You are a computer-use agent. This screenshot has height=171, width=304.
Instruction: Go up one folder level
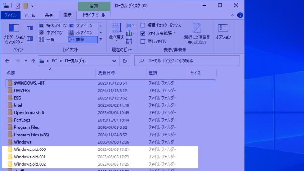point(33,61)
